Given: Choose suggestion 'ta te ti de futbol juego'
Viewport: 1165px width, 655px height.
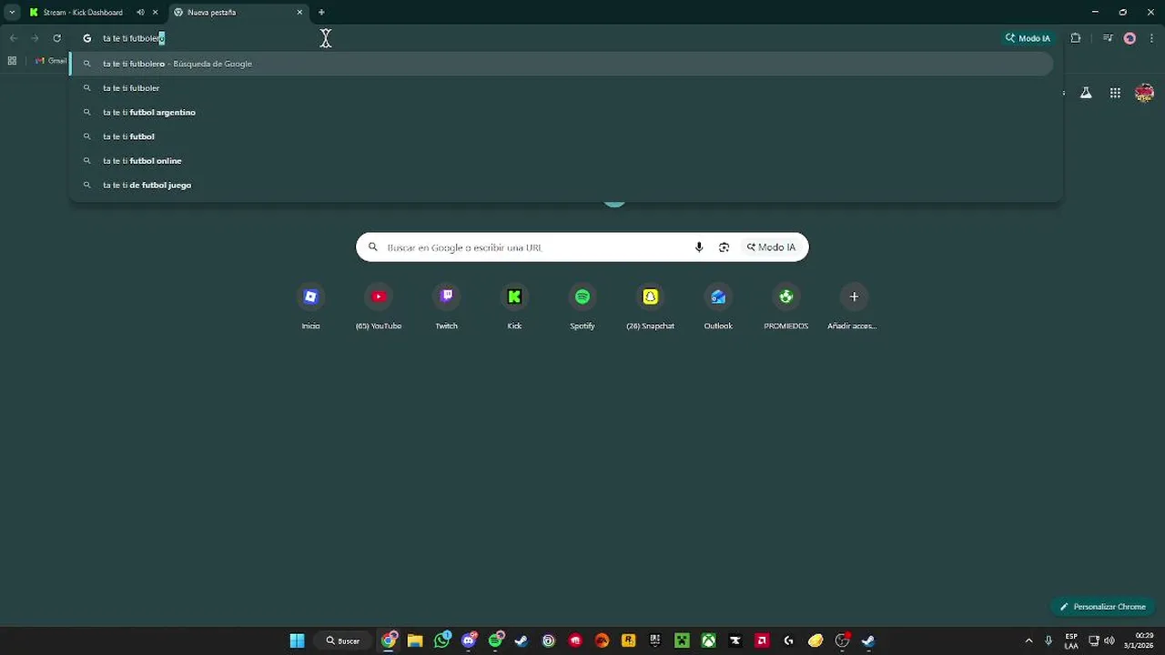Looking at the screenshot, I should (x=562, y=185).
